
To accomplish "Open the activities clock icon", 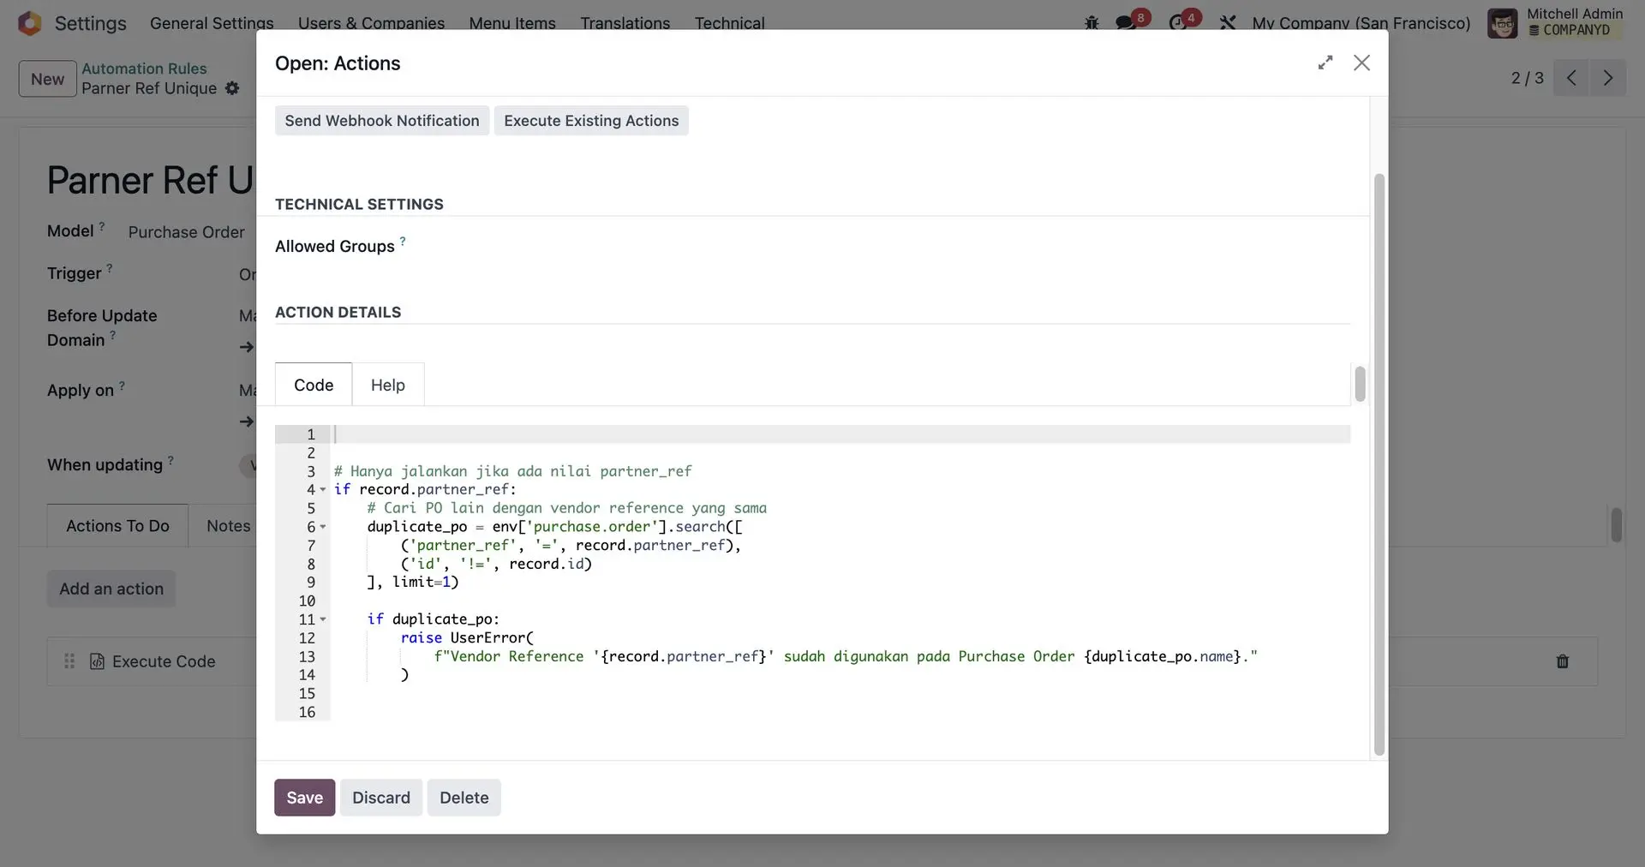I will point(1178,23).
